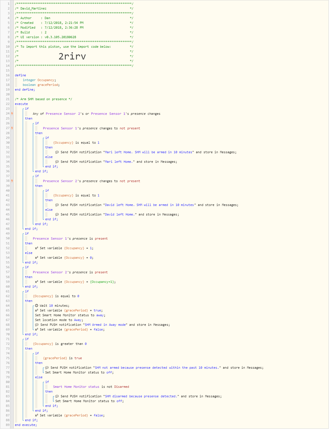Click the Modified date line 7/12/2018, 2:36:28 PM
Screen dimensions: 331x431
click(49, 27)
